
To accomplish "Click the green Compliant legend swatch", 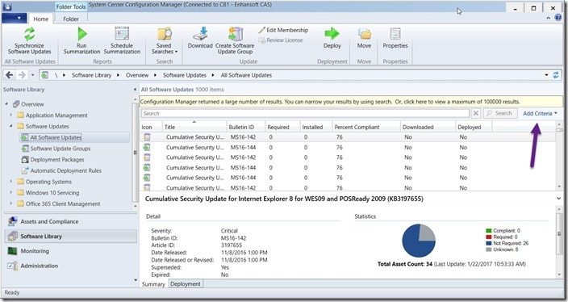I will point(489,231).
